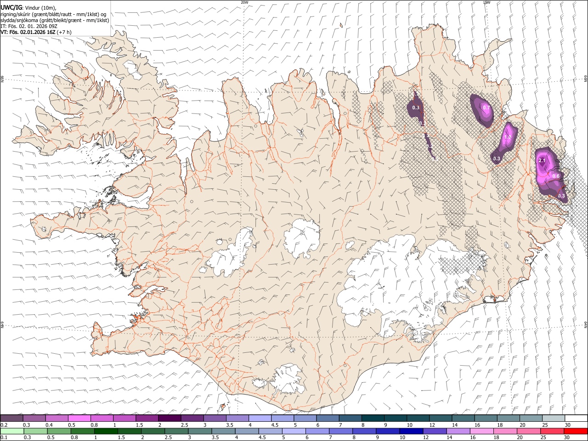Click the number 30 under the top legend row
This screenshot has height=441, width=588.
[x=567, y=425]
